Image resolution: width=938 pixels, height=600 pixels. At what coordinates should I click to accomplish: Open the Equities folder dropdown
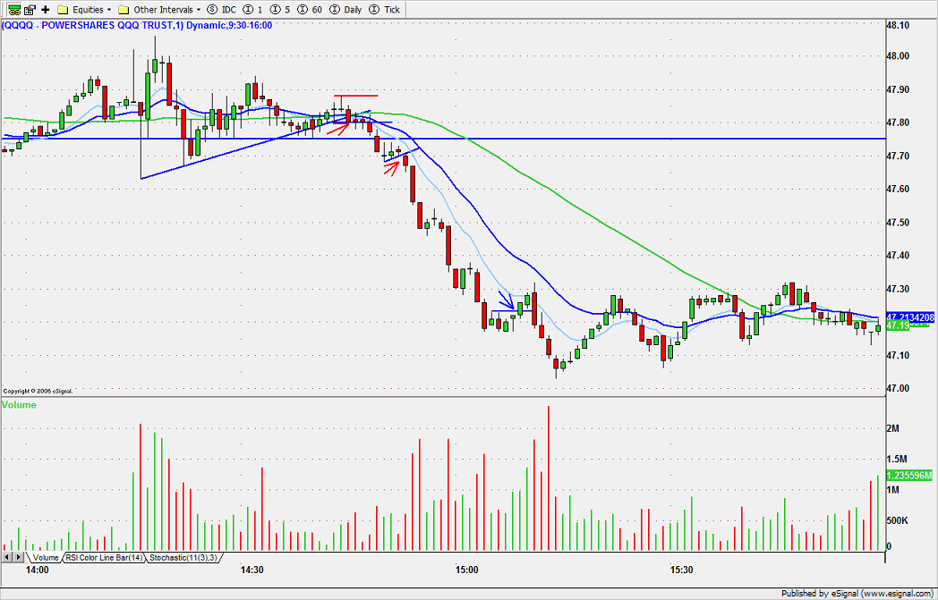click(x=86, y=10)
